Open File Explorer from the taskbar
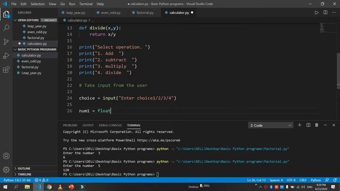 pyautogui.click(x=27, y=187)
